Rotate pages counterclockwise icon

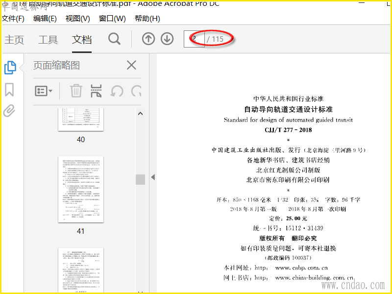click(117, 91)
